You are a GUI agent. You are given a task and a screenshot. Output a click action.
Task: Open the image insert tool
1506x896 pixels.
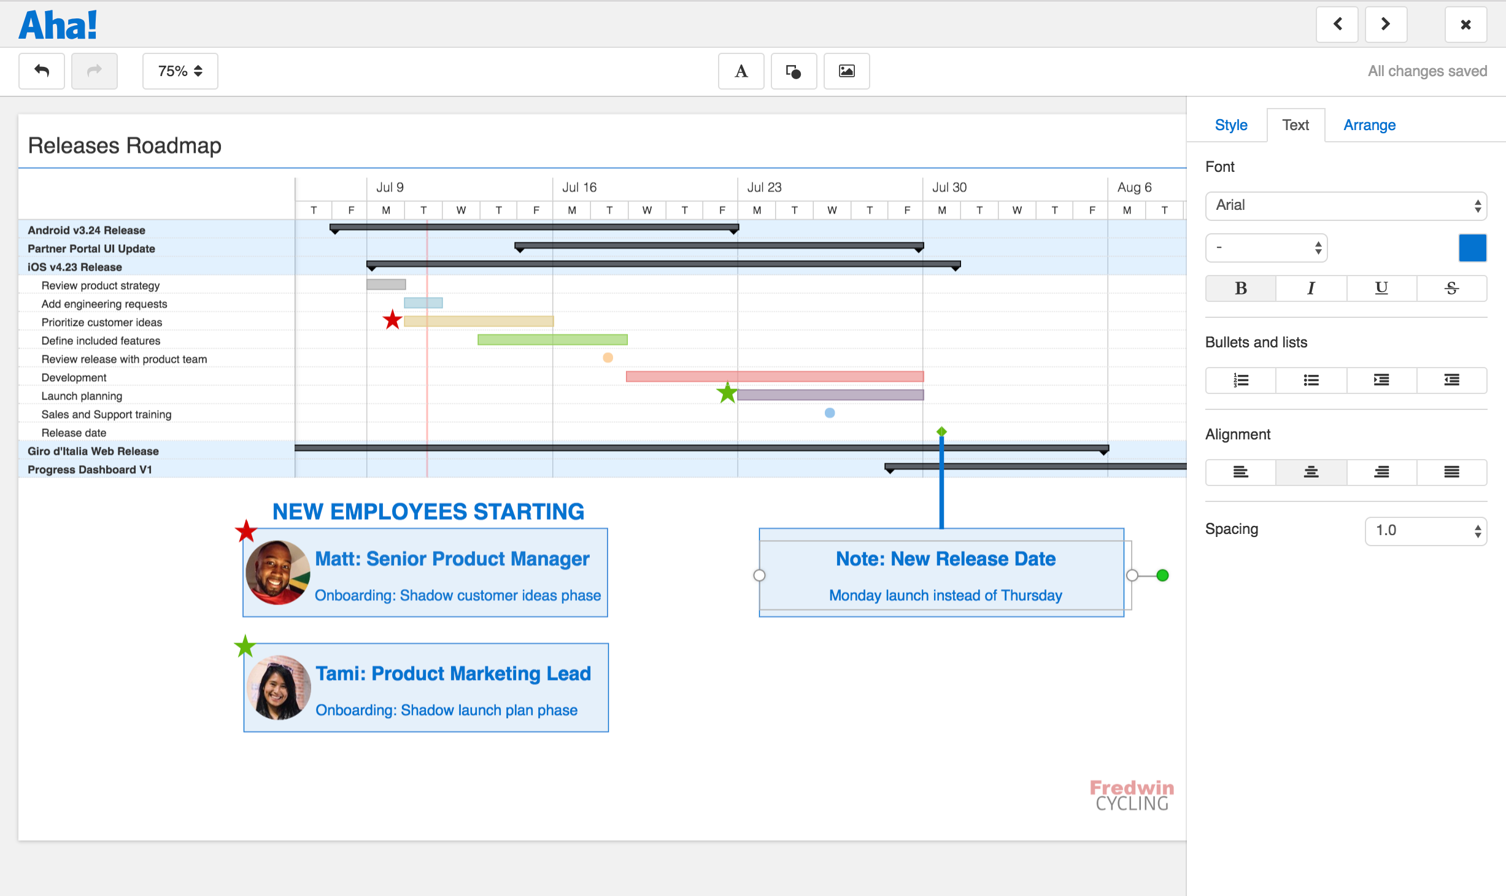846,71
